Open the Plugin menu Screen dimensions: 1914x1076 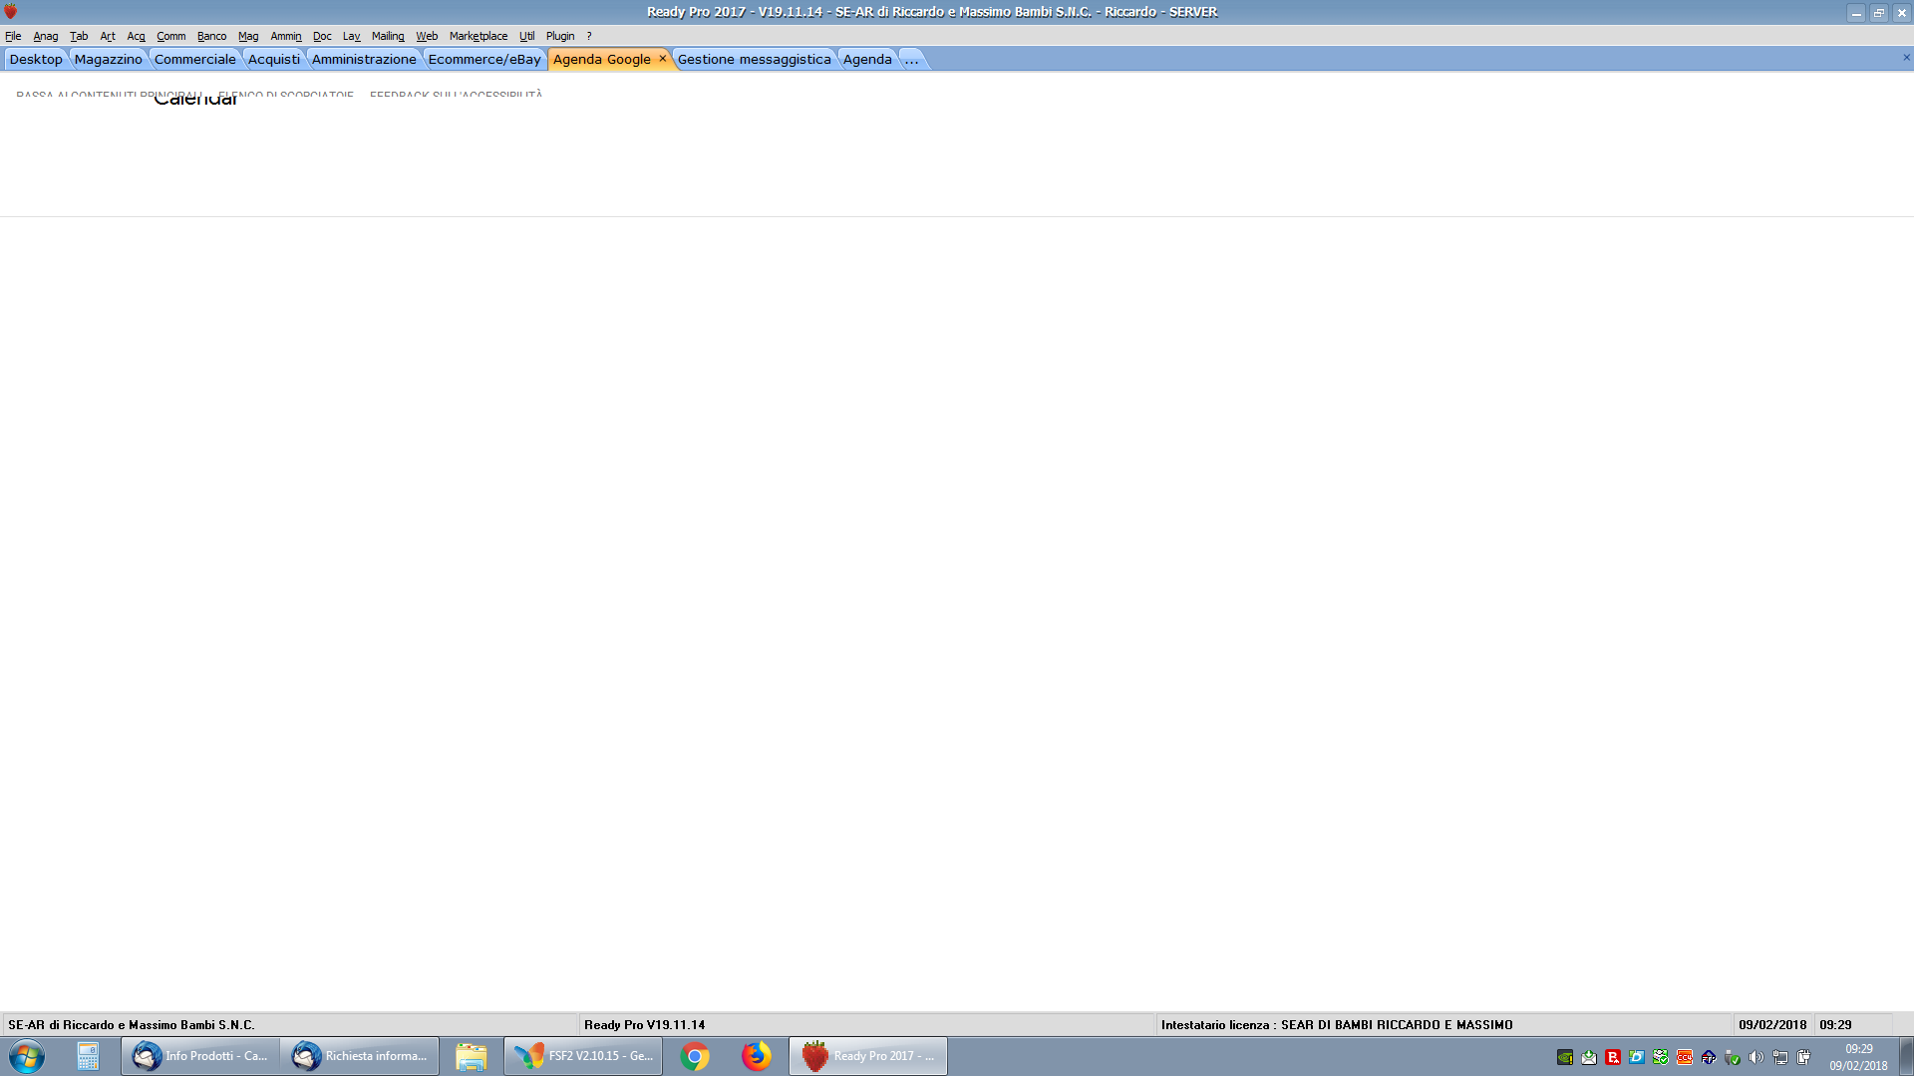pos(559,36)
